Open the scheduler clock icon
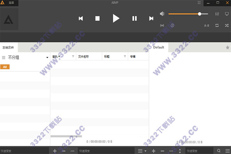Screen dimensions: 231x154 [172, 25]
